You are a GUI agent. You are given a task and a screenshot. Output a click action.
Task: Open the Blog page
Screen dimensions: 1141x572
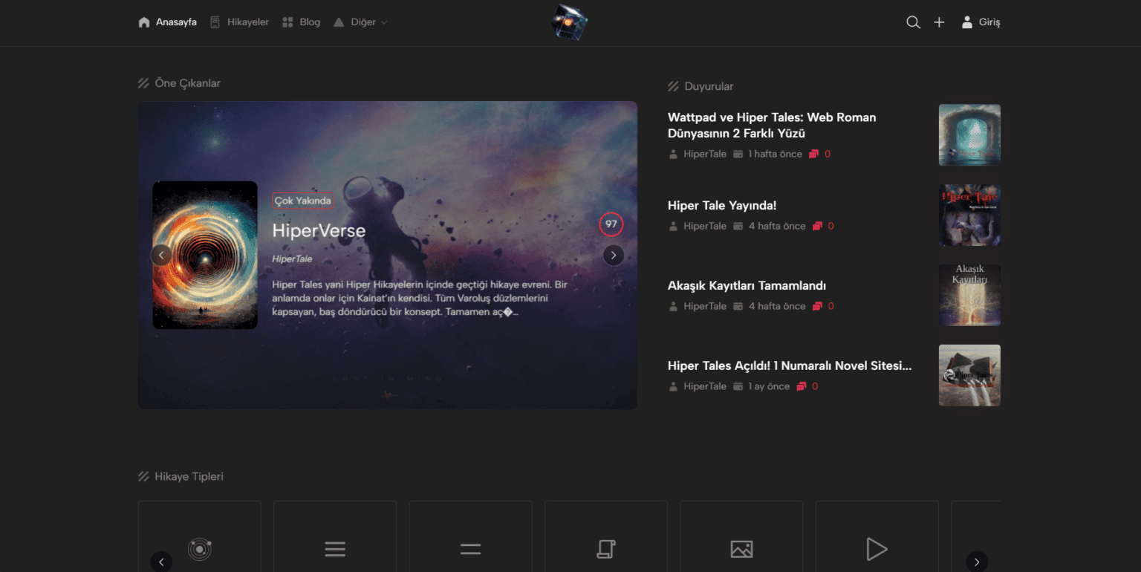[301, 22]
